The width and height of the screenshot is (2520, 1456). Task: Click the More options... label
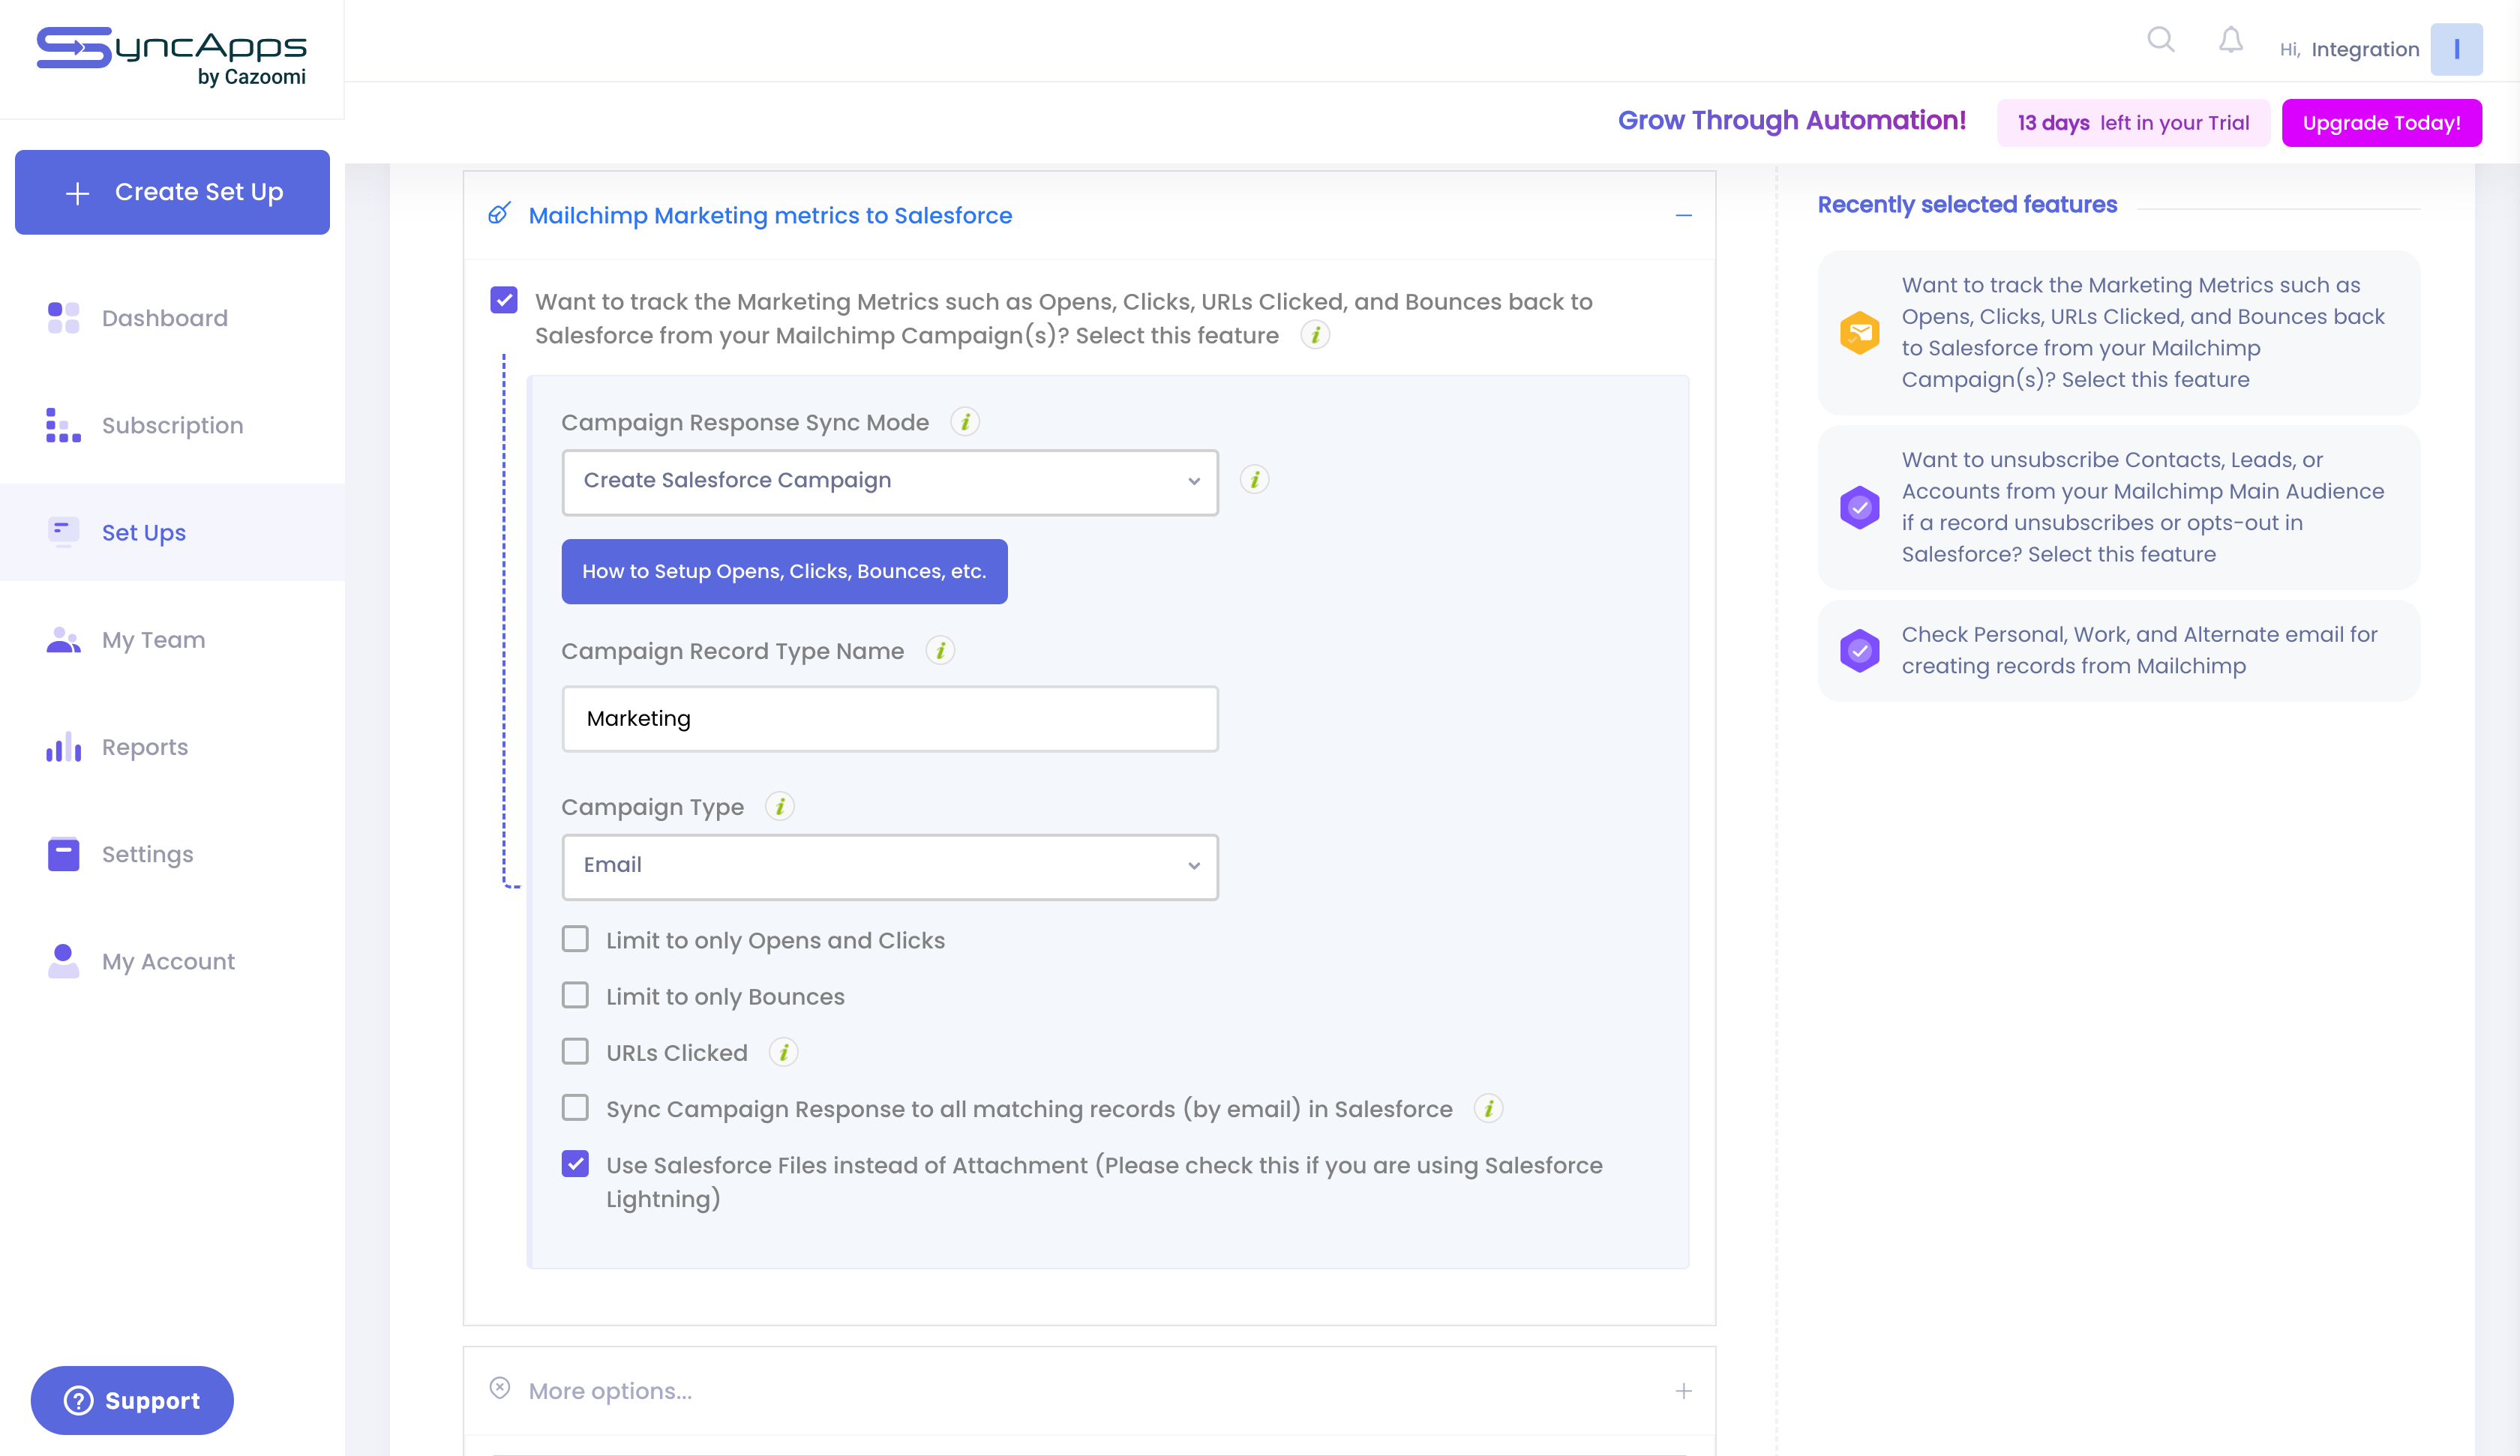click(610, 1391)
